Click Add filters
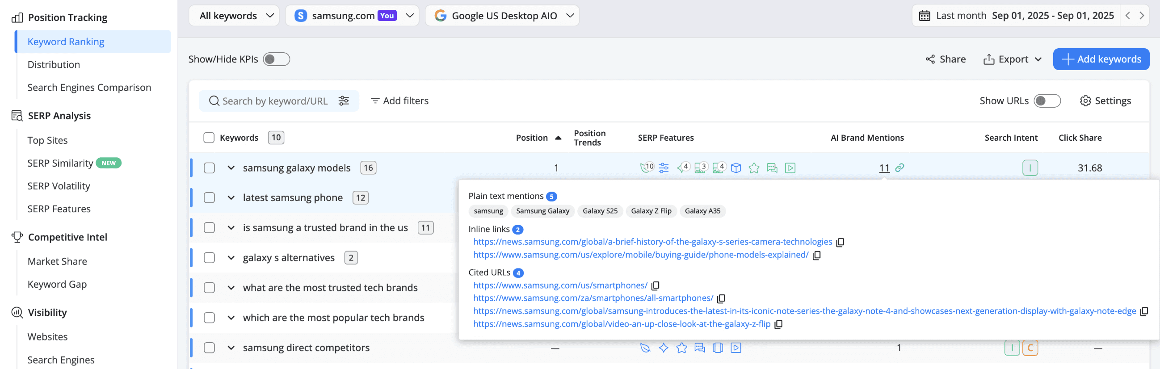 399,101
